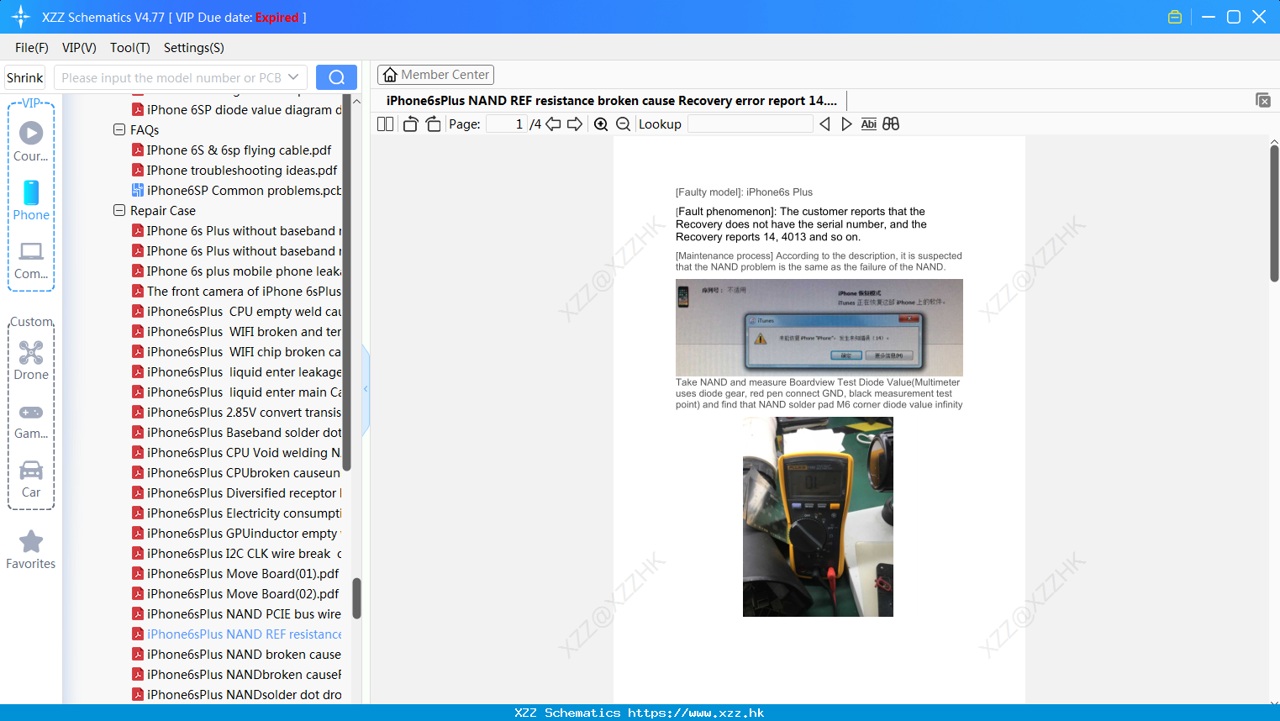Image resolution: width=1280 pixels, height=721 pixels.
Task: Click the model number search input
Action: (171, 77)
